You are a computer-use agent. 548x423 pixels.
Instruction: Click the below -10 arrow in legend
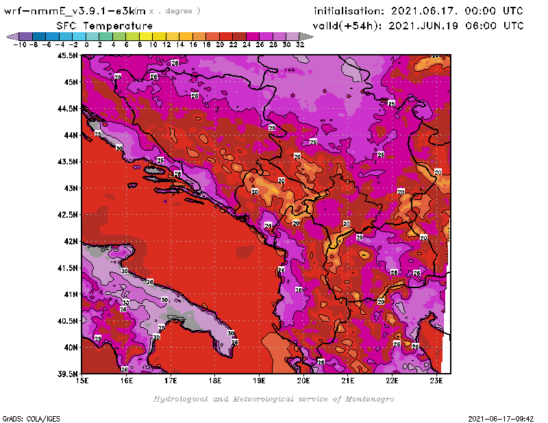pos(12,36)
